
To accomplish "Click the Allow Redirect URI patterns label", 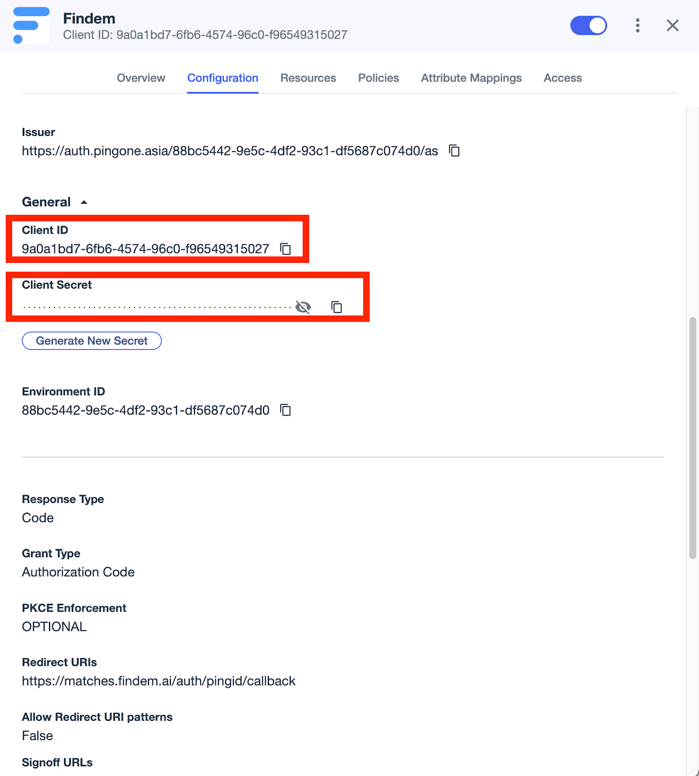I will 97,717.
